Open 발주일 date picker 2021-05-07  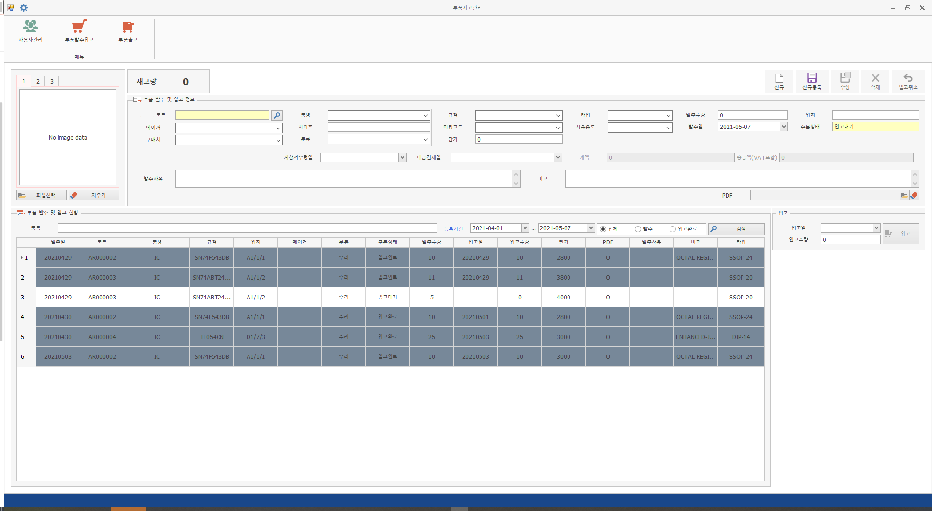(784, 127)
